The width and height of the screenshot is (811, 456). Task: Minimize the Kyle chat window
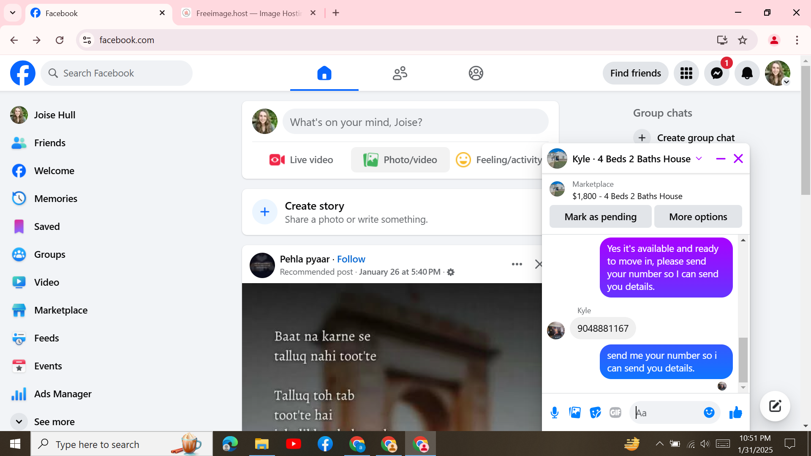(x=721, y=158)
